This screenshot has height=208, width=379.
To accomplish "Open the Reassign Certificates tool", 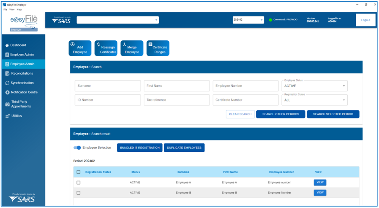I will point(106,48).
